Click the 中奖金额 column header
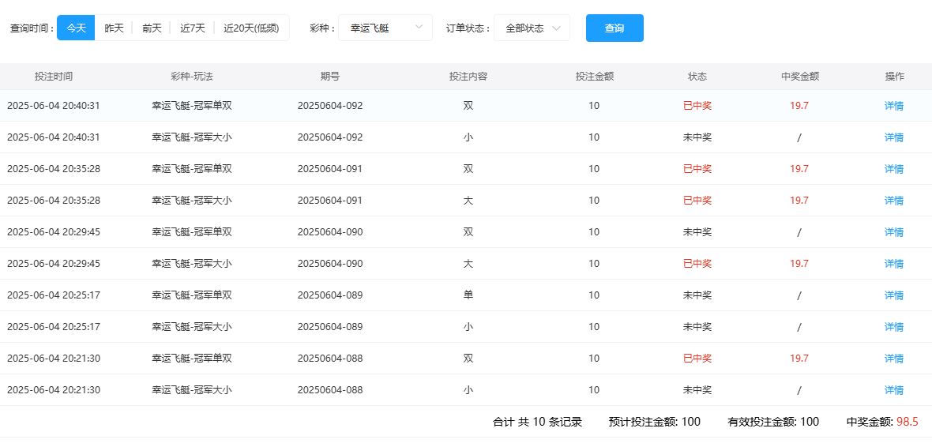Viewport: 932px width, 447px height. 799,77
